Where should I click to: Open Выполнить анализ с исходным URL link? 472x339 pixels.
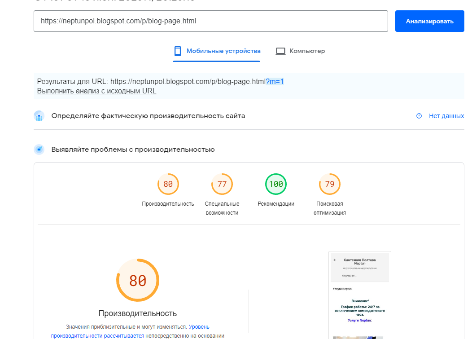[x=96, y=91]
